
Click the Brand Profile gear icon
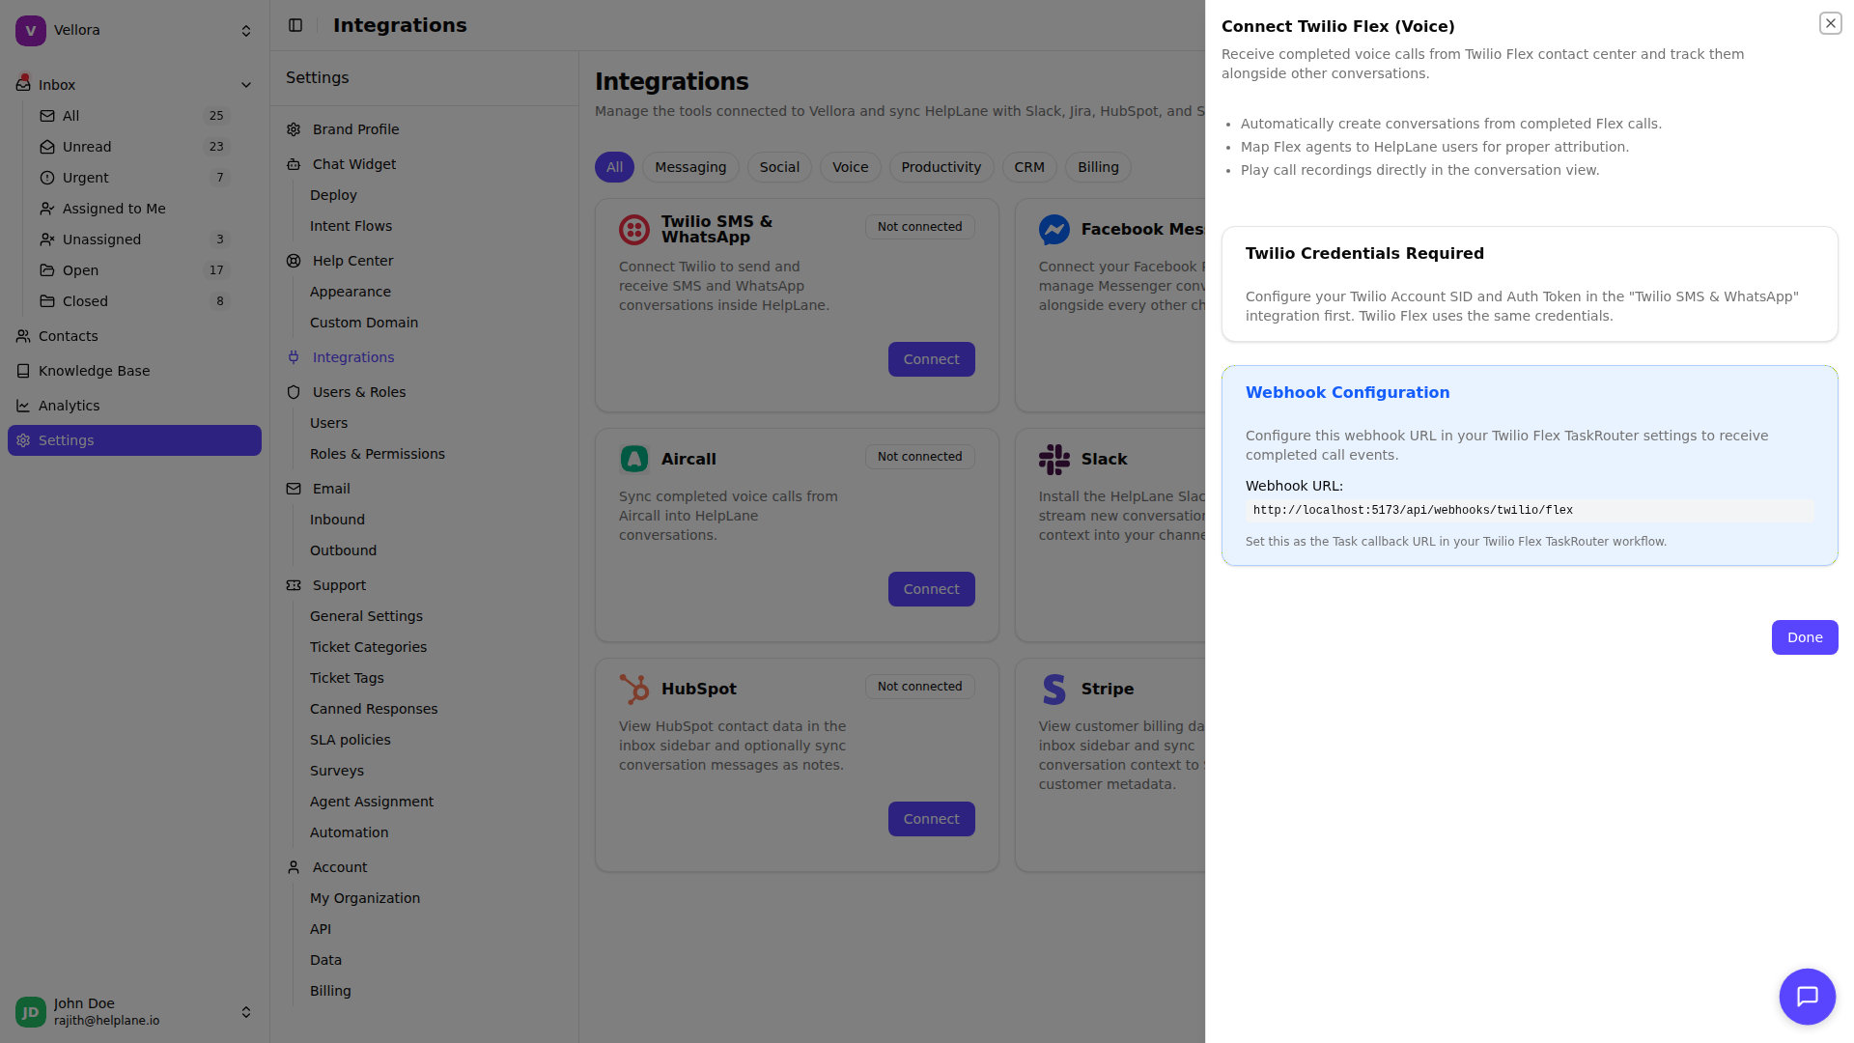pos(294,129)
